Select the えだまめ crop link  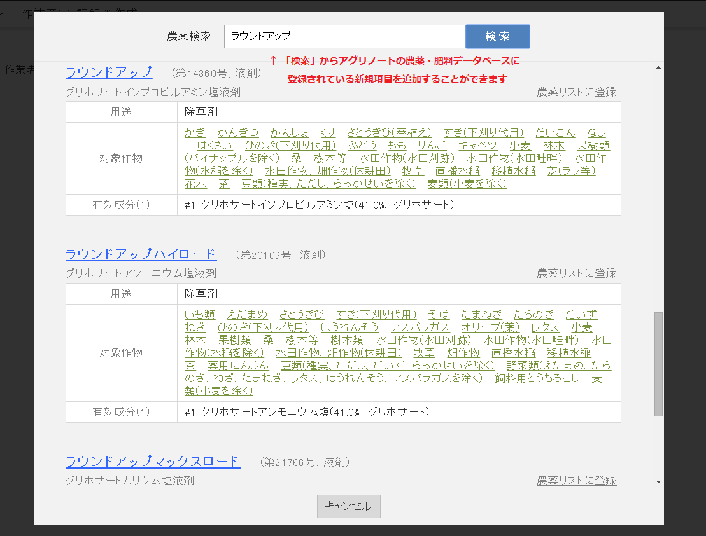click(247, 315)
